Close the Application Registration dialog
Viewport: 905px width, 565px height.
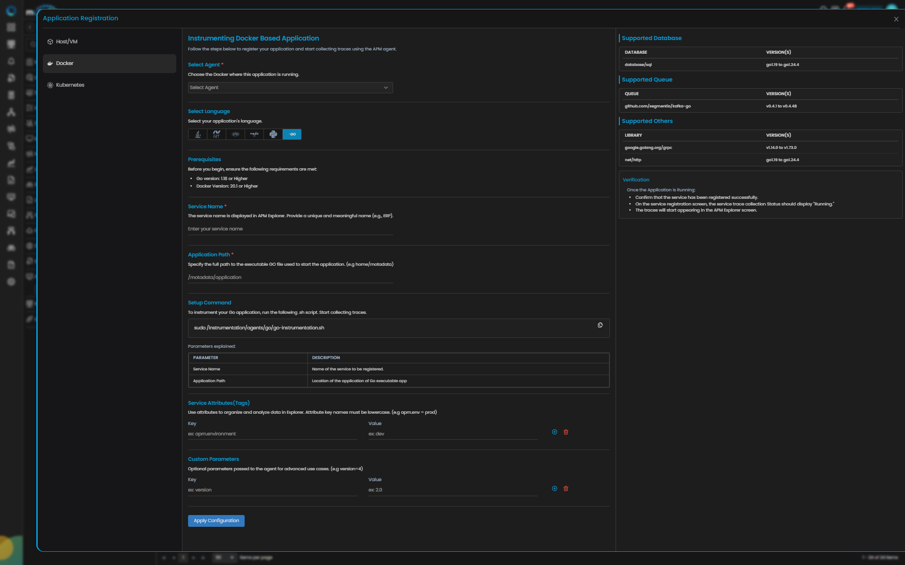(896, 19)
